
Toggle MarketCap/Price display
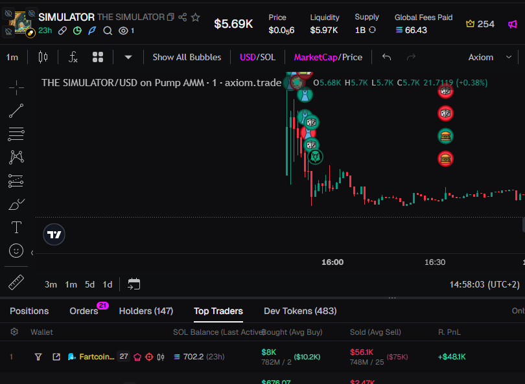click(328, 57)
